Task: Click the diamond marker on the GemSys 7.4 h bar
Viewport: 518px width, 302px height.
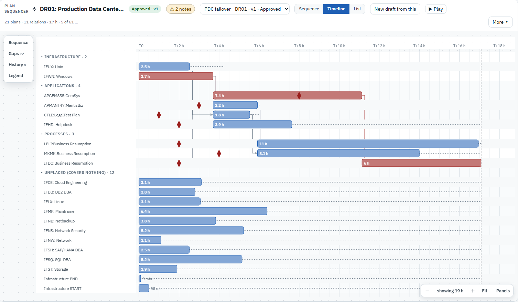Action: [x=299, y=96]
